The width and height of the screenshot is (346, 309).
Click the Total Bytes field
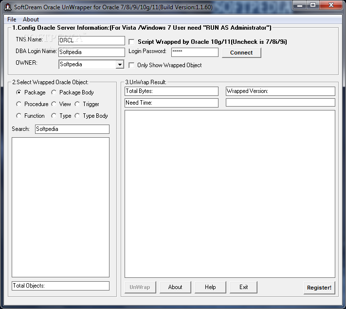coord(171,91)
